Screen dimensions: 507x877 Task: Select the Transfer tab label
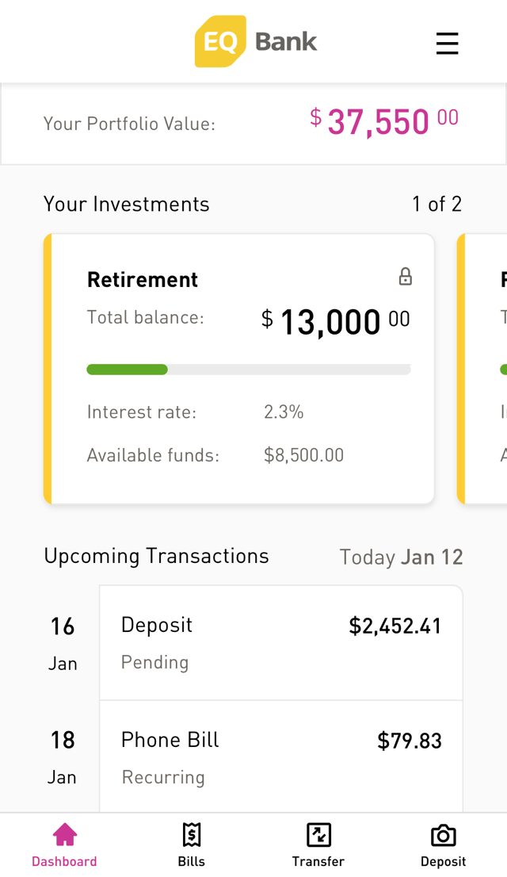click(318, 861)
